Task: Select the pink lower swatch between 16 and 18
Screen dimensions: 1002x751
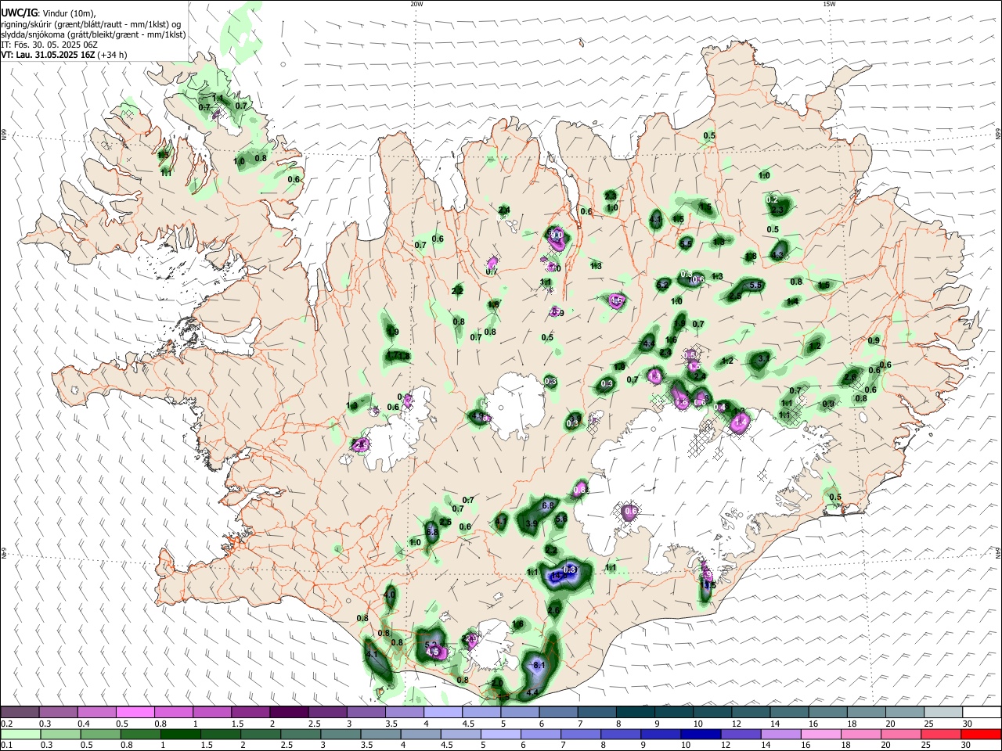Action: pos(820,735)
